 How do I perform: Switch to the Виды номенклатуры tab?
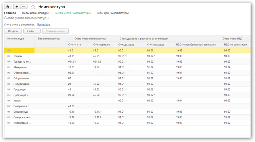pyautogui.click(x=35, y=13)
